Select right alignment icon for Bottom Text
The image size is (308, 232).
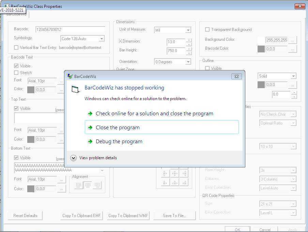coord(97,185)
